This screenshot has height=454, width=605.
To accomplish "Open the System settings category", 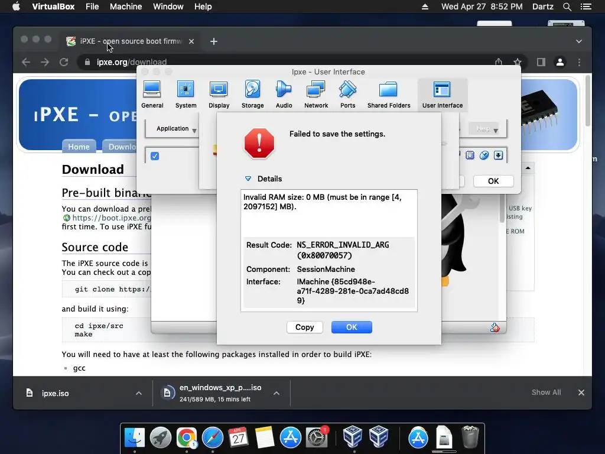I will click(x=186, y=95).
